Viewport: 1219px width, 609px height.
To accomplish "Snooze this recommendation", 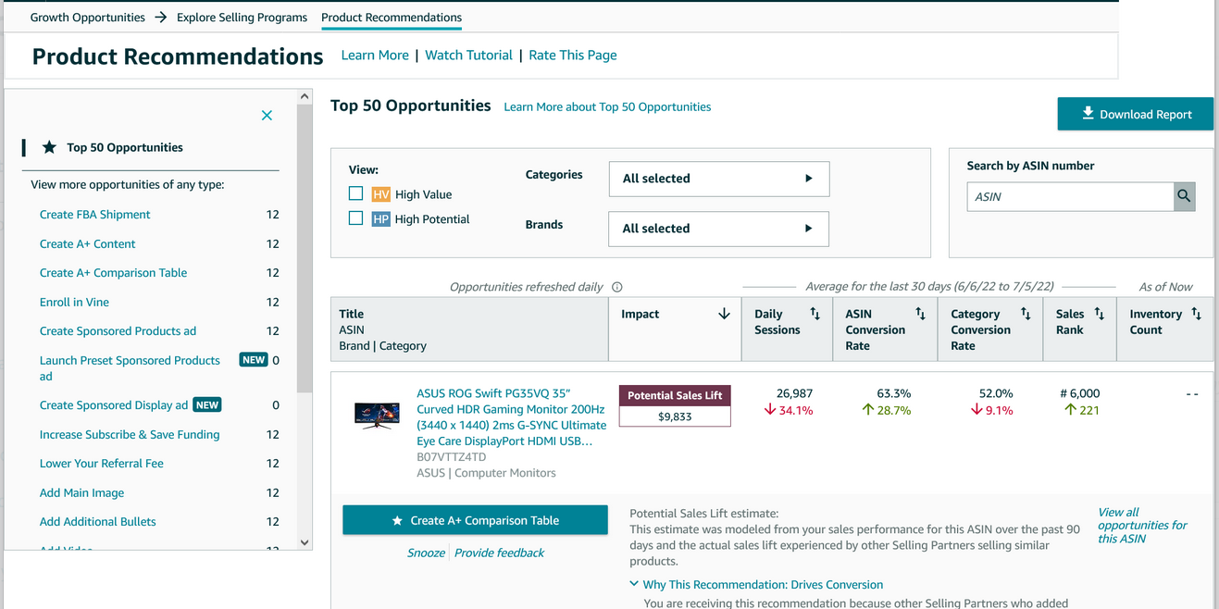I will (427, 553).
